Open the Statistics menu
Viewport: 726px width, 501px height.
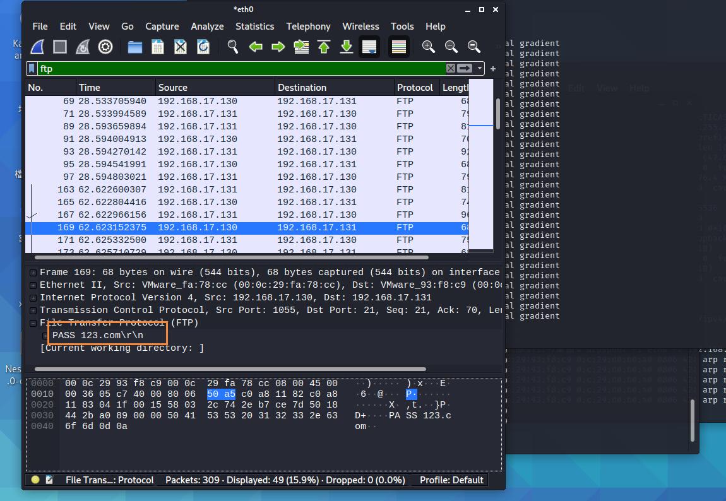(254, 27)
